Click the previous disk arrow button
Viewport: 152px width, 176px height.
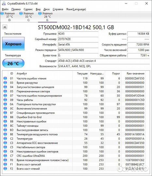click(5, 27)
